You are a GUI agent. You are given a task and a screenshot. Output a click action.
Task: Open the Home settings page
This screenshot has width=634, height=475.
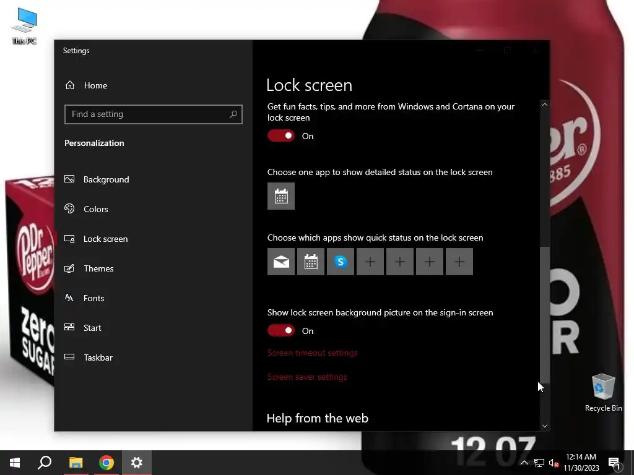(85, 85)
